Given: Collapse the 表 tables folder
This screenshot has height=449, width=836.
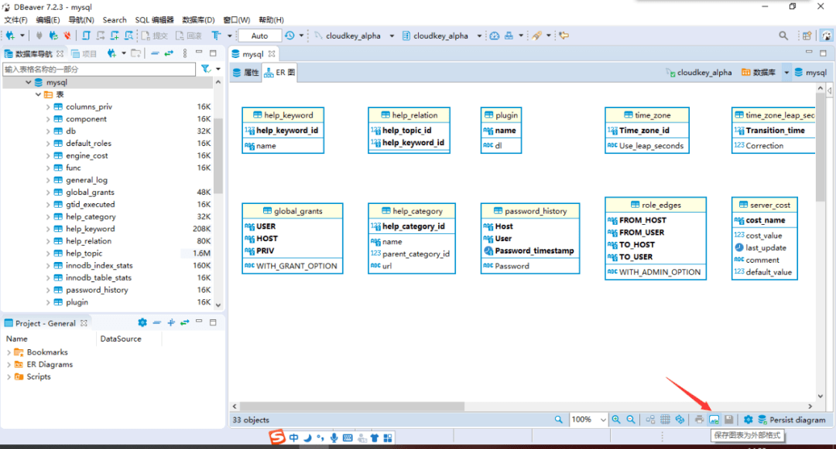Looking at the screenshot, I should coord(39,95).
